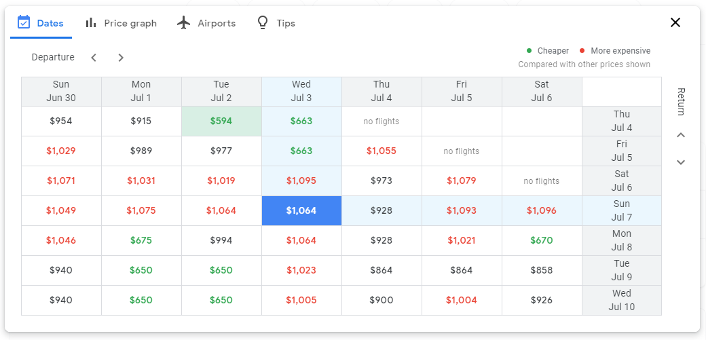The height and width of the screenshot is (340, 706).
Task: Click the calendar icon on Dates tab
Action: [24, 22]
